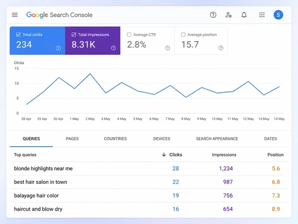Click the 7.3 position cell

tap(276, 196)
